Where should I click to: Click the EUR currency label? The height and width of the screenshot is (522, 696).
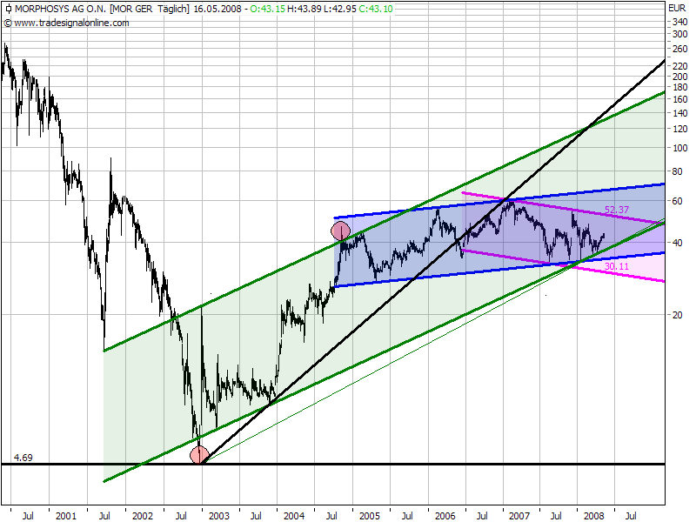[x=677, y=8]
